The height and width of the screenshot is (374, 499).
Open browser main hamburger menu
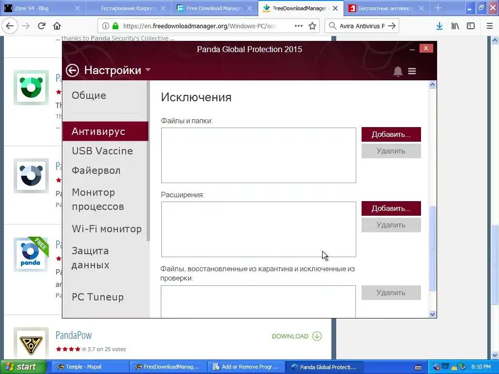pos(490,26)
